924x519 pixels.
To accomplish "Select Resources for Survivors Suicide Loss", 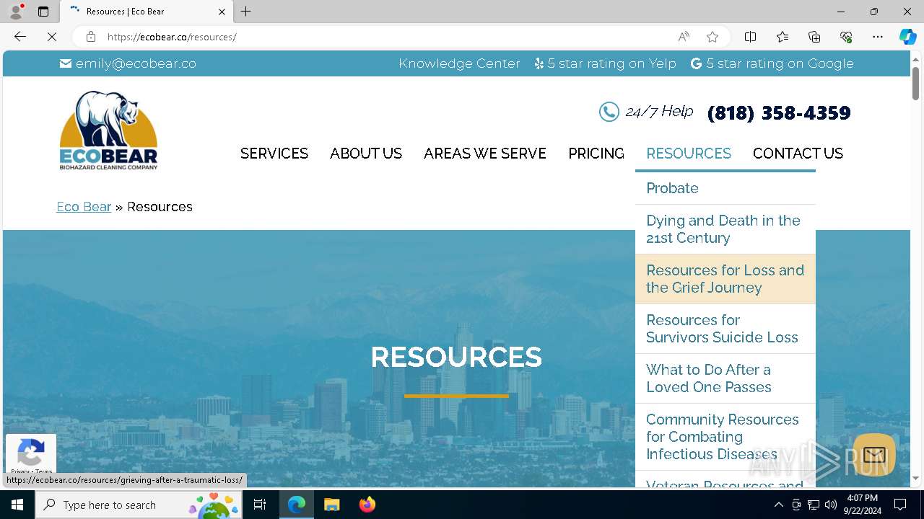I will pyautogui.click(x=725, y=329).
